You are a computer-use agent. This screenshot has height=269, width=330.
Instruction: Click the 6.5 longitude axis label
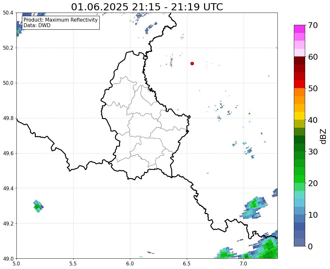(187, 264)
